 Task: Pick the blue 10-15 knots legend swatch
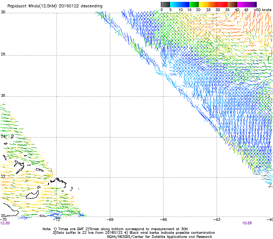(184, 4)
